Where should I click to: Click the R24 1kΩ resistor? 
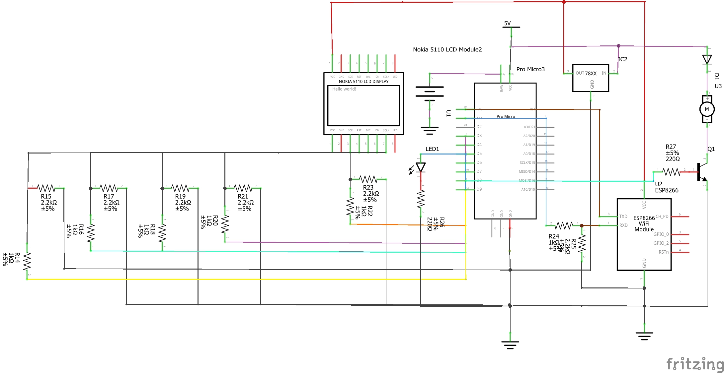563,226
